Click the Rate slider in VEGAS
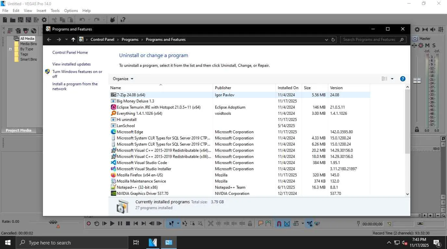This screenshot has height=249, width=447. click(x=53, y=222)
